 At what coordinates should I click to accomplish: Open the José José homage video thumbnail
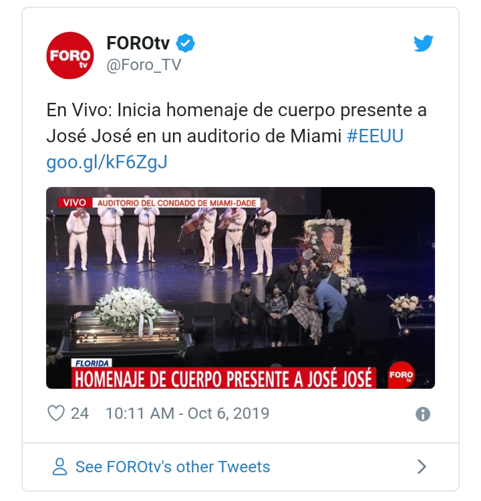coord(240,288)
